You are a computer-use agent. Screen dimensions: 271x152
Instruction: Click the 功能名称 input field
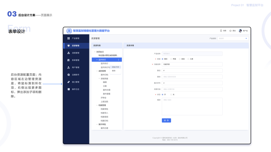coord(192,64)
